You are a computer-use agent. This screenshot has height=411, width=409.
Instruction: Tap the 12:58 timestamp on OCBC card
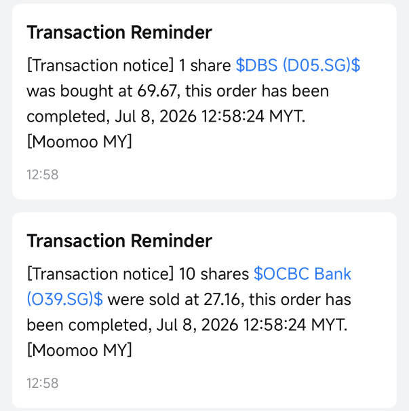click(42, 383)
